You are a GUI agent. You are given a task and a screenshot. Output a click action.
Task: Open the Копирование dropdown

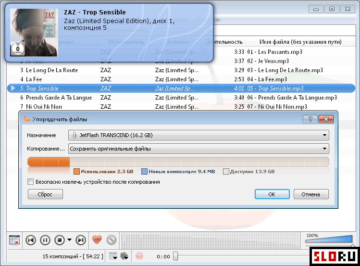pyautogui.click(x=199, y=149)
